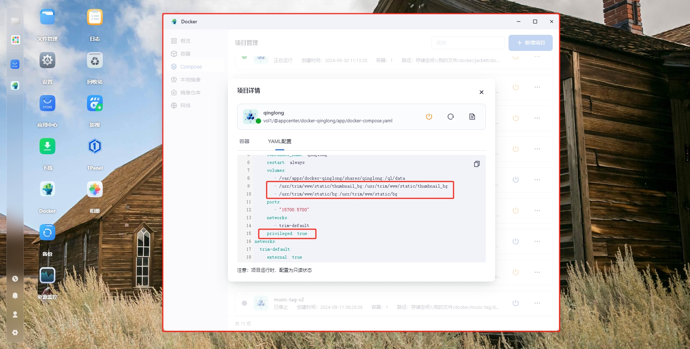
Task: Click the restart: always line
Action: tap(286, 162)
